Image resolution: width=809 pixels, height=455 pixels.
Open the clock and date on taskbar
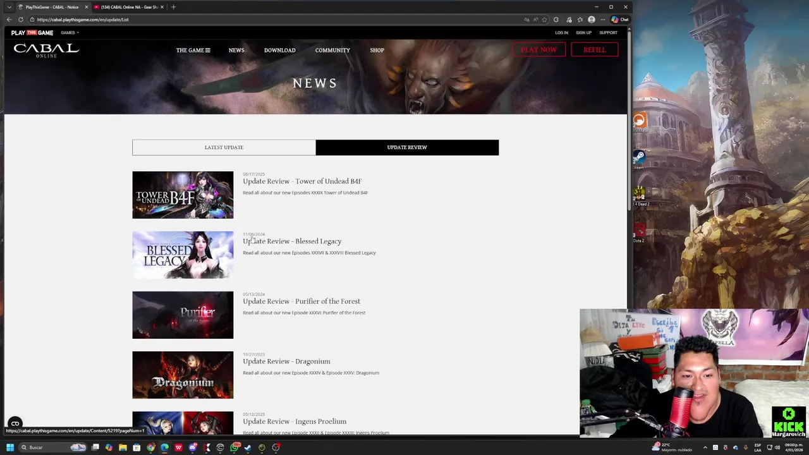(x=794, y=447)
